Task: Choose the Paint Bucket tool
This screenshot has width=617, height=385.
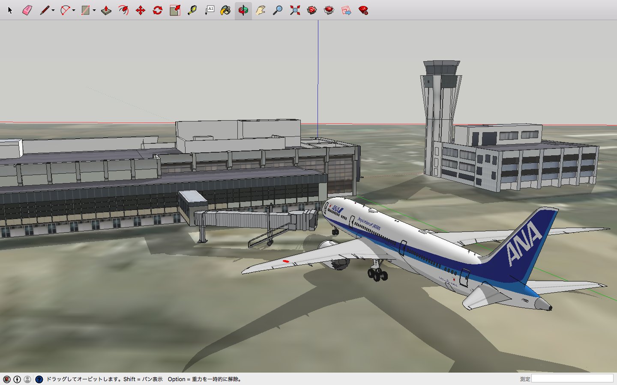Action: 225,10
